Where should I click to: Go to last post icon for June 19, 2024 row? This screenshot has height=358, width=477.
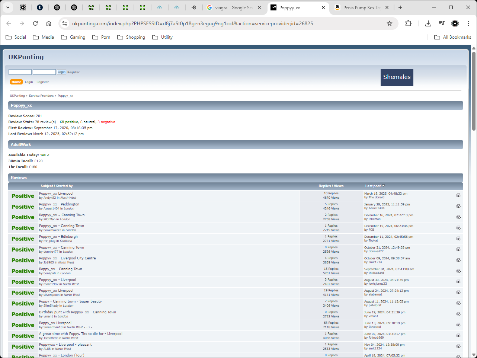[458, 314]
